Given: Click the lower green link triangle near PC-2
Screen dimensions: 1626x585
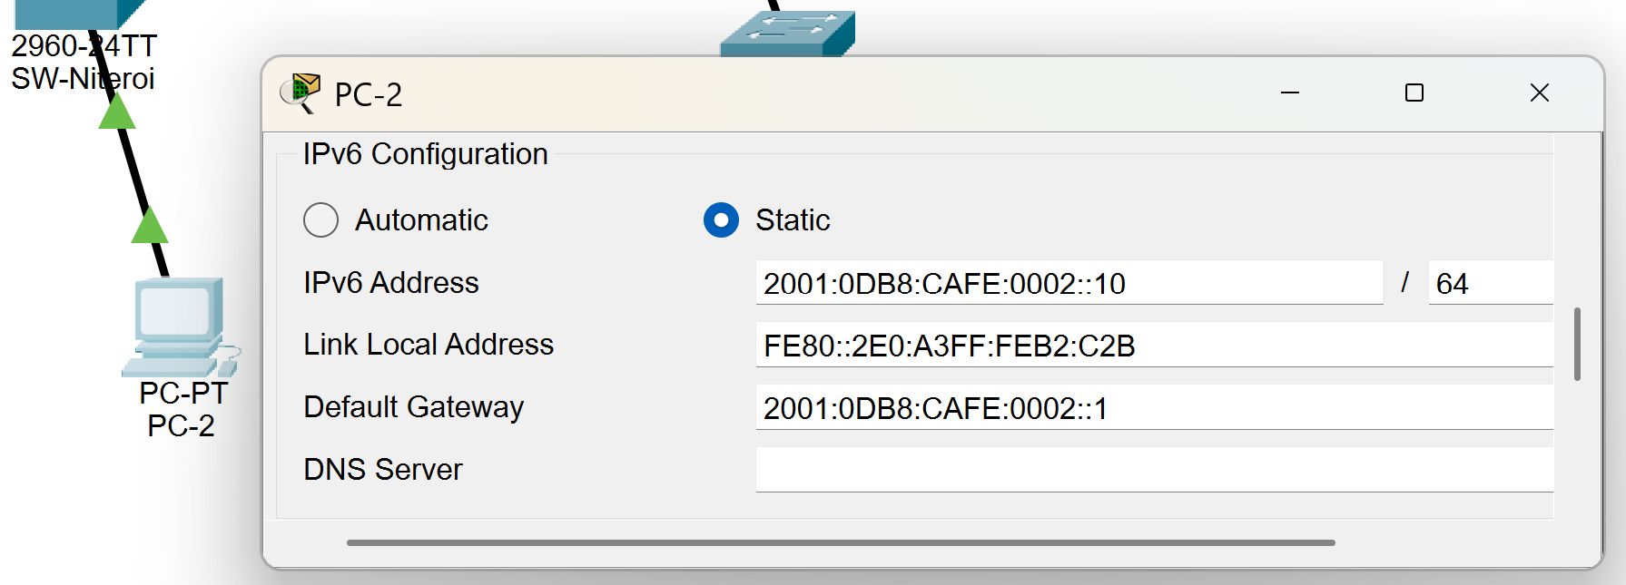Looking at the screenshot, I should (150, 226).
